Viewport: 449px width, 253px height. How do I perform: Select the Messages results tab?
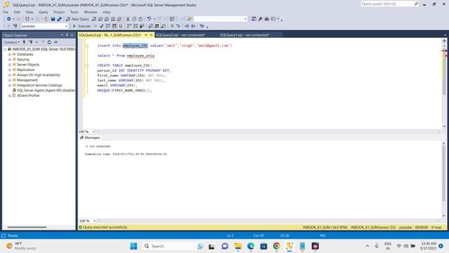pyautogui.click(x=90, y=138)
